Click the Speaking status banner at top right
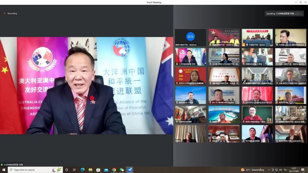The height and width of the screenshot is (173, 308). 284,14
